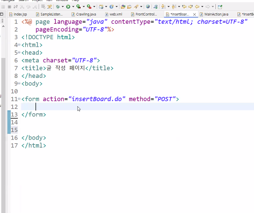Screen dimensions: 254x213
Task: Click the <!DOCTYPE html> declaration
Action: pos(48,37)
